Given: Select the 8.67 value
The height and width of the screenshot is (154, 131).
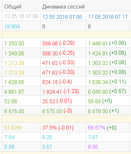Looking at the screenshot, I should coord(47,147).
